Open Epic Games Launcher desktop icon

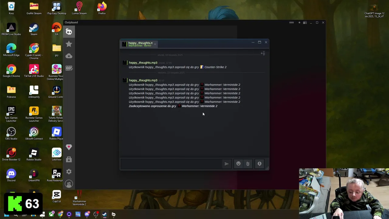pyautogui.click(x=11, y=114)
